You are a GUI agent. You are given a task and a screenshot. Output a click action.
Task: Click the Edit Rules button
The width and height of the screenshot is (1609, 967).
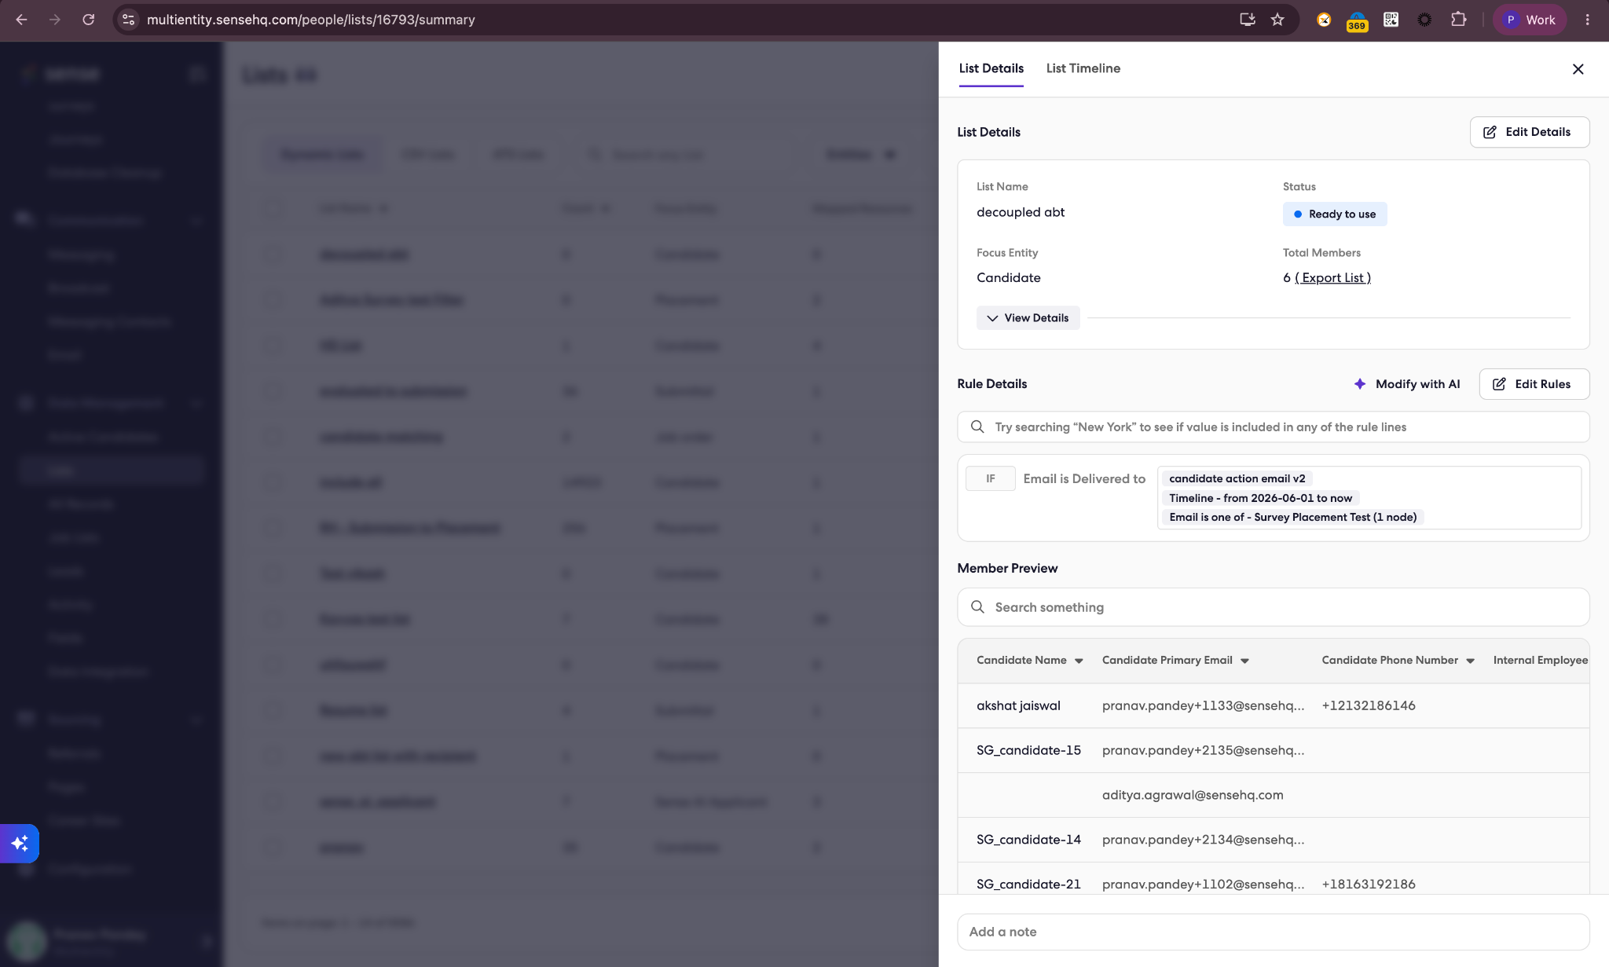(x=1534, y=384)
